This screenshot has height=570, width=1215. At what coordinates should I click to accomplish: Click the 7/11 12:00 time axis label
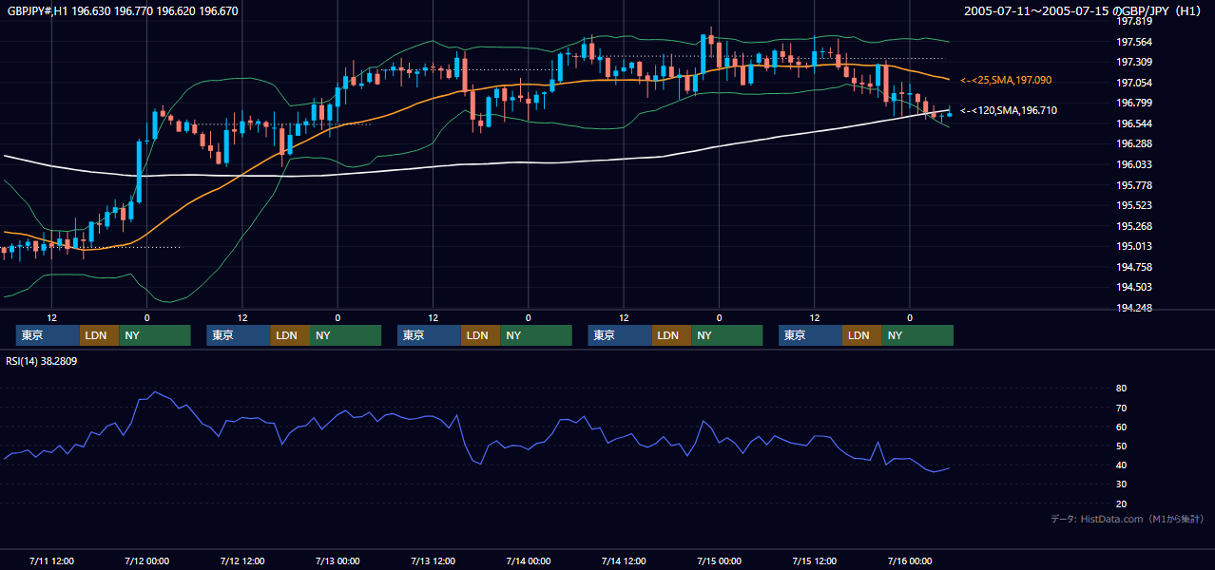[x=51, y=560]
